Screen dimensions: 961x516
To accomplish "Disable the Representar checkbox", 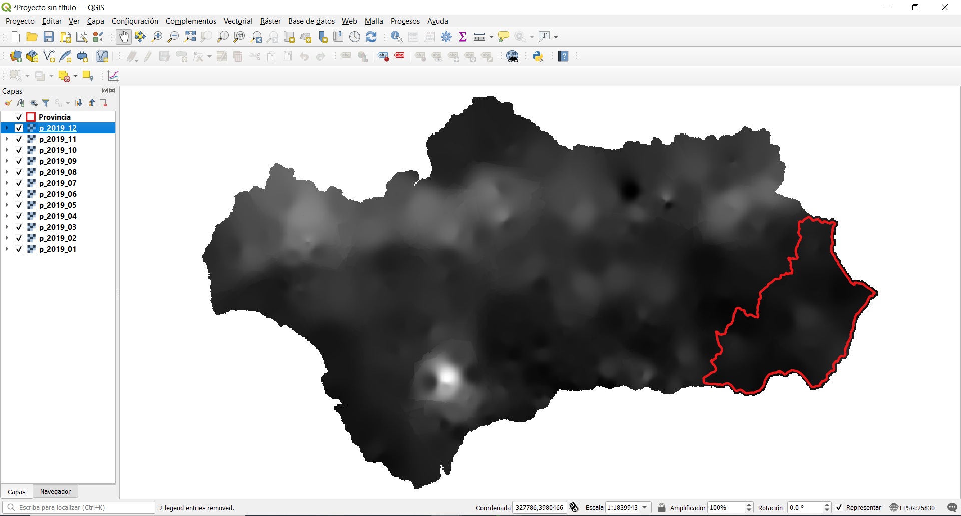I will pyautogui.click(x=839, y=507).
